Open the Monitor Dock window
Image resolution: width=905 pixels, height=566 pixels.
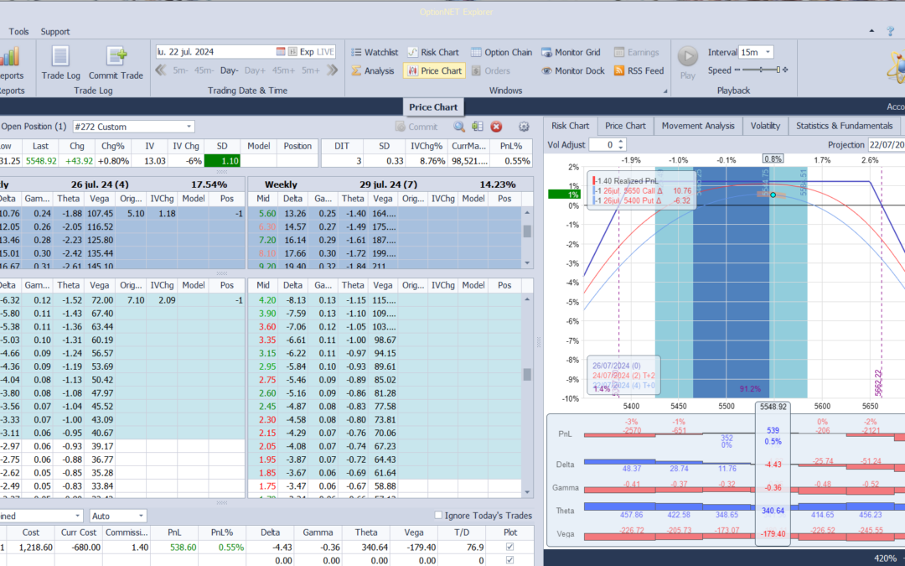572,70
